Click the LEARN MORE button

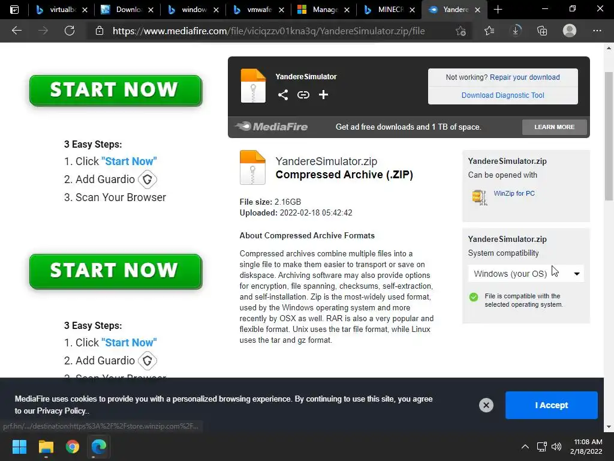pos(555,127)
